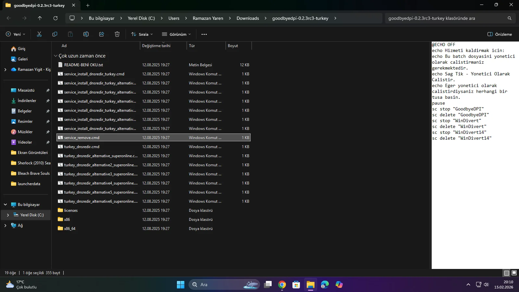Click the Rename icon in toolbar
519x292 pixels.
tap(86, 34)
